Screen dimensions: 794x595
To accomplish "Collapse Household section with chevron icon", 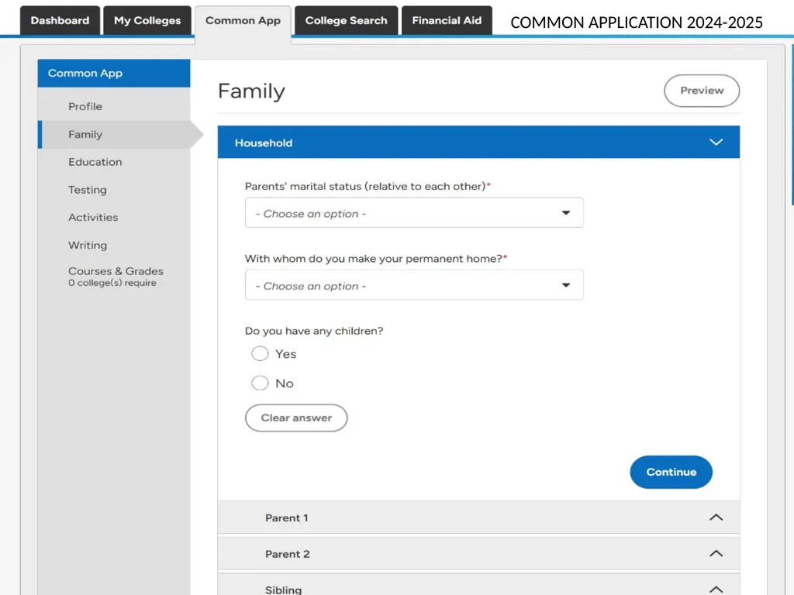I will coord(716,143).
